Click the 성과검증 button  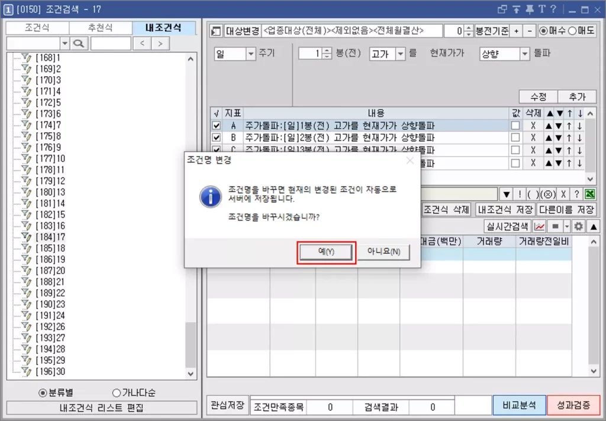(x=573, y=405)
